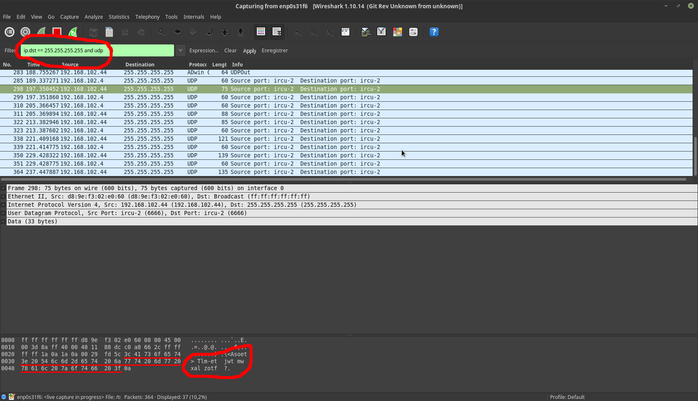This screenshot has width=698, height=401.
Task: Expand the Frame 298 details
Action: (x=3, y=188)
